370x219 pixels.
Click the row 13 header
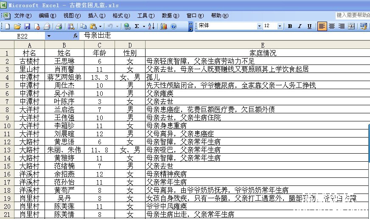pos(7,150)
